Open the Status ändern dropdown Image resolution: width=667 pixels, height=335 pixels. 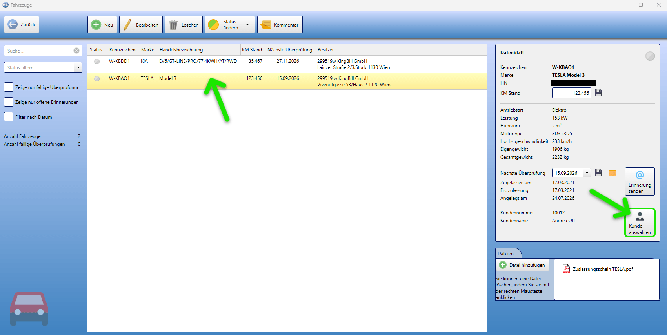[x=230, y=25]
